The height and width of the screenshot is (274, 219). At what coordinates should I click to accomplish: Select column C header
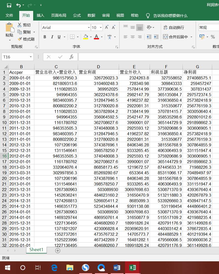56,67
